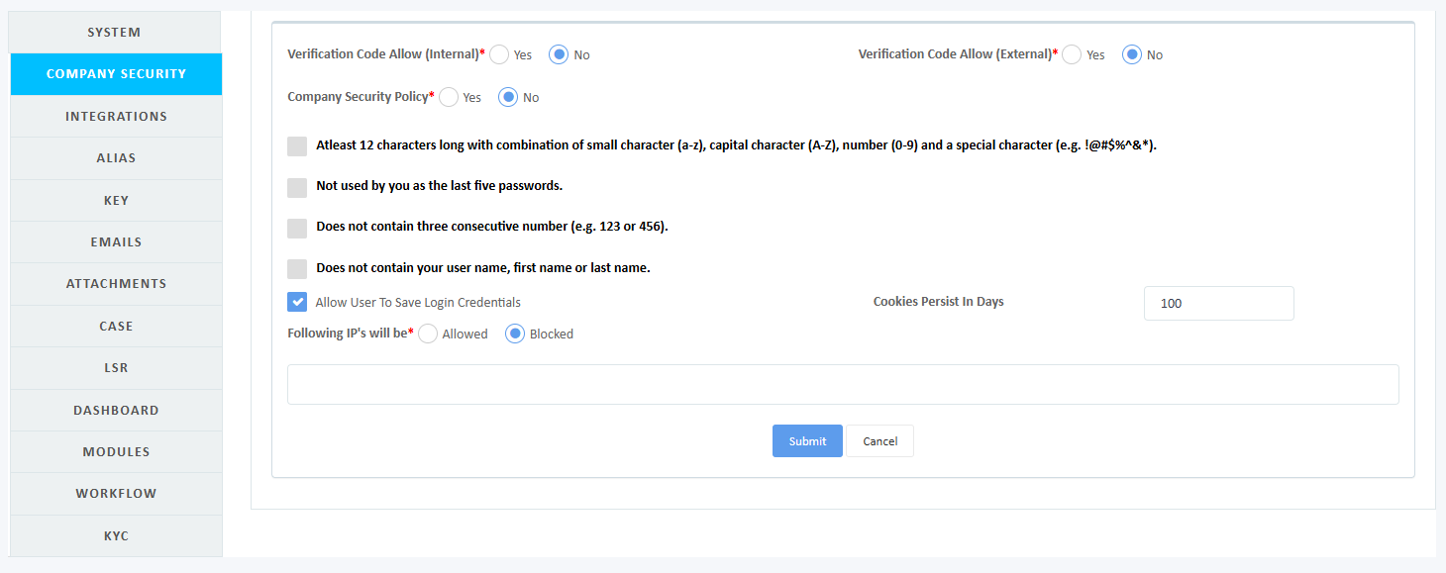Viewport: 1446px width, 573px height.
Task: Open the KEY settings section
Action: click(116, 200)
